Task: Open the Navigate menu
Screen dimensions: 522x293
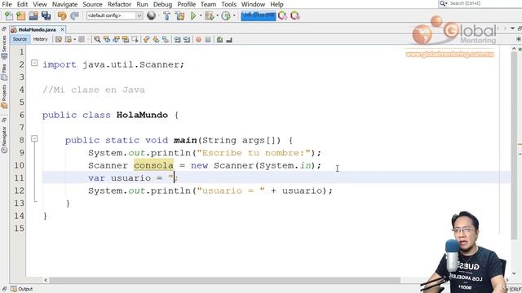Action: (x=64, y=4)
